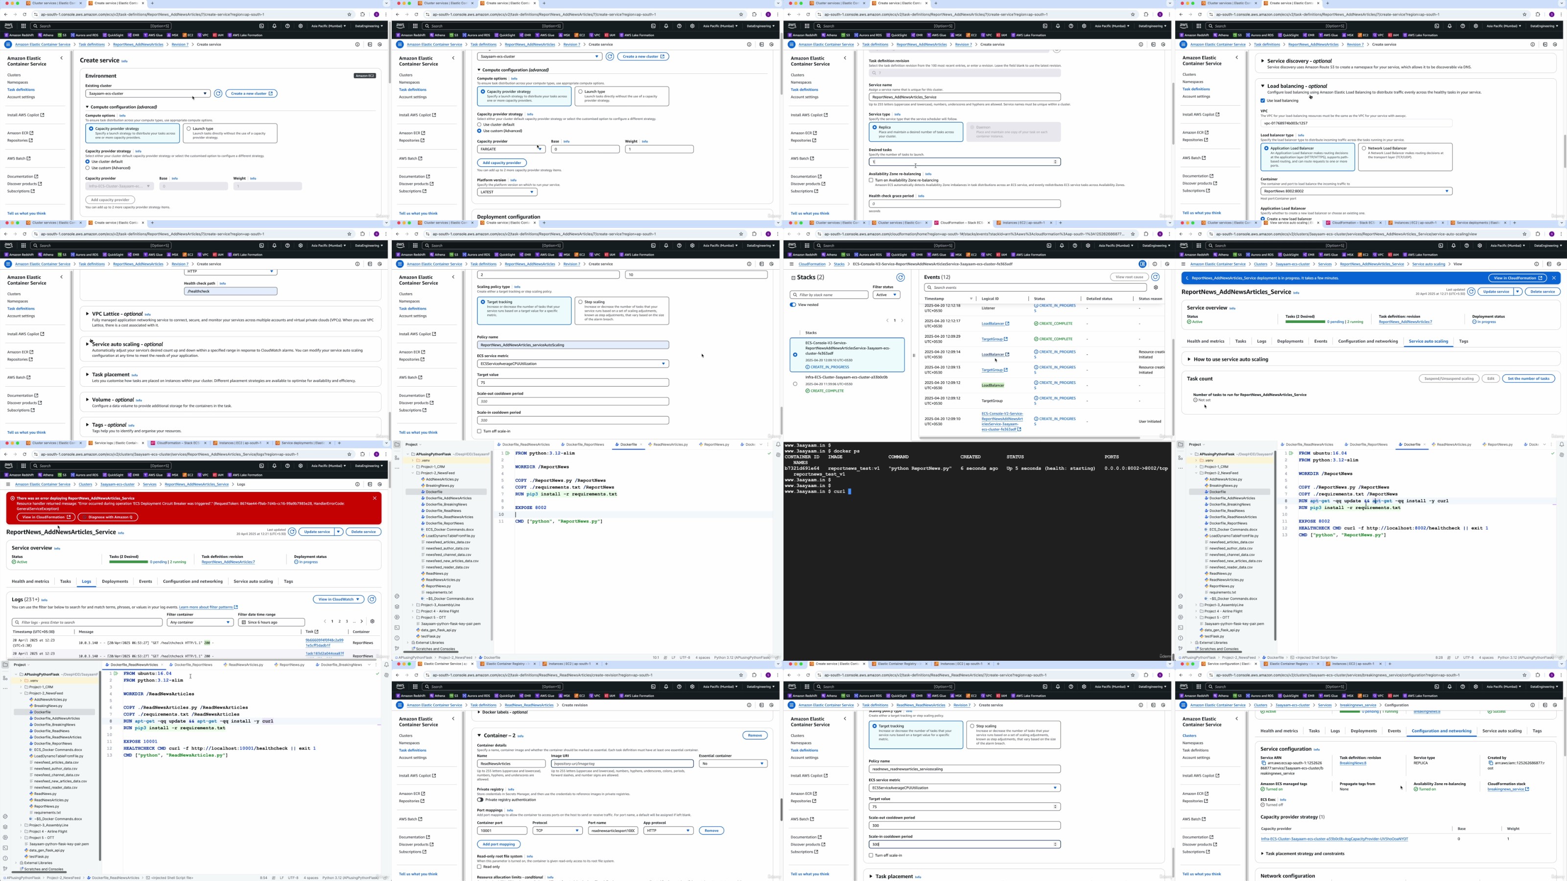Screen dimensions: 1567x881
Task: Open Protocol TCP dropdown
Action: tap(558, 831)
